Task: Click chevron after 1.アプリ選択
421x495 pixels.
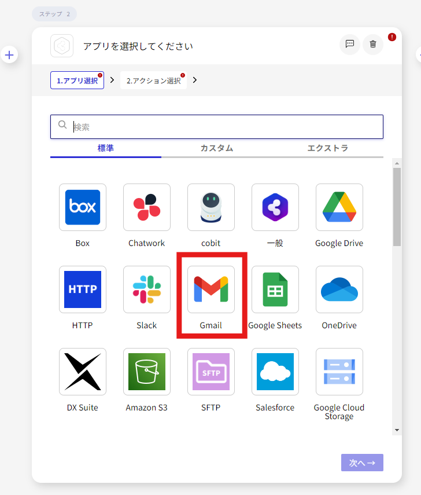Action: click(112, 80)
